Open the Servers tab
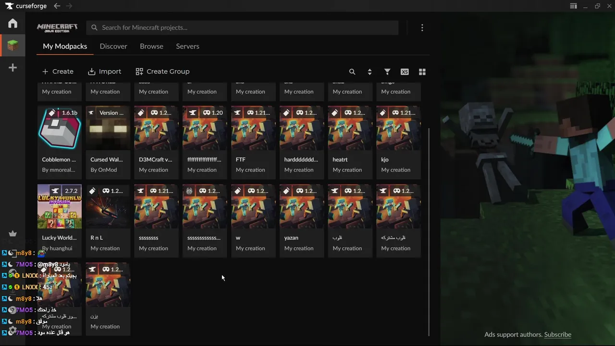The height and width of the screenshot is (346, 615). [187, 46]
